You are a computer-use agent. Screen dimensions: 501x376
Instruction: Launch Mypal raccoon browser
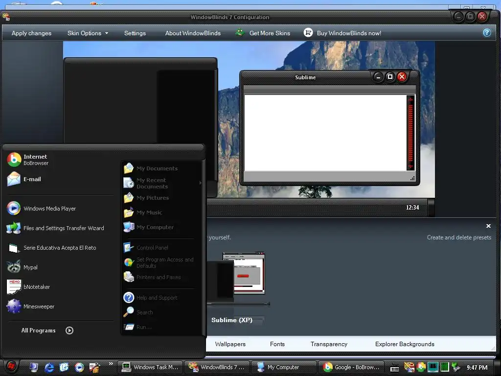click(x=22, y=267)
